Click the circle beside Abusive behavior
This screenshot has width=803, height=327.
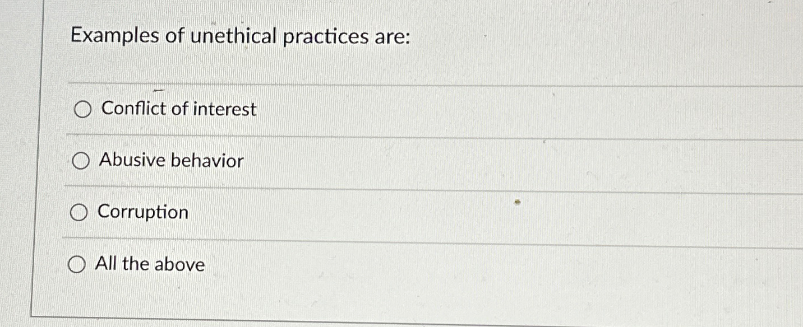click(x=81, y=161)
